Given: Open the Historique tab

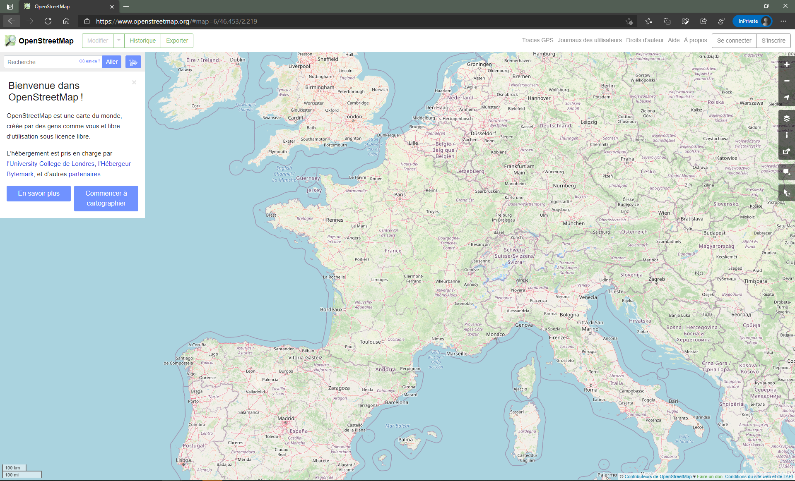Looking at the screenshot, I should tap(142, 41).
